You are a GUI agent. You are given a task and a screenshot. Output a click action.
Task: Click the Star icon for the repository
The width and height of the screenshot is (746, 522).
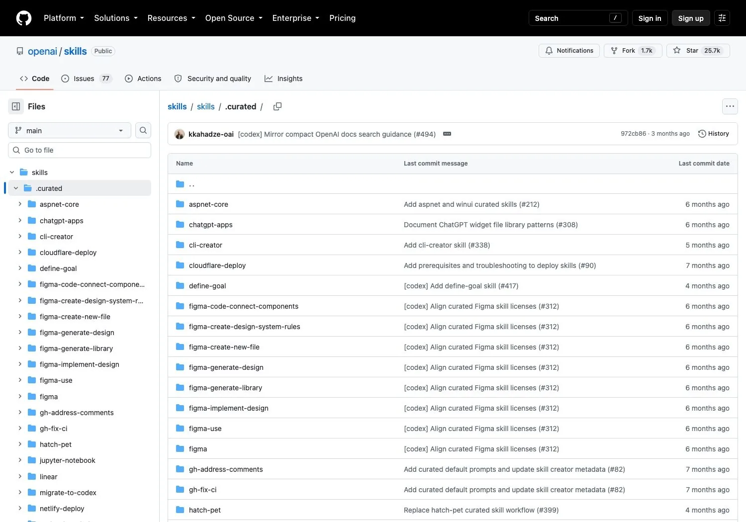click(677, 51)
